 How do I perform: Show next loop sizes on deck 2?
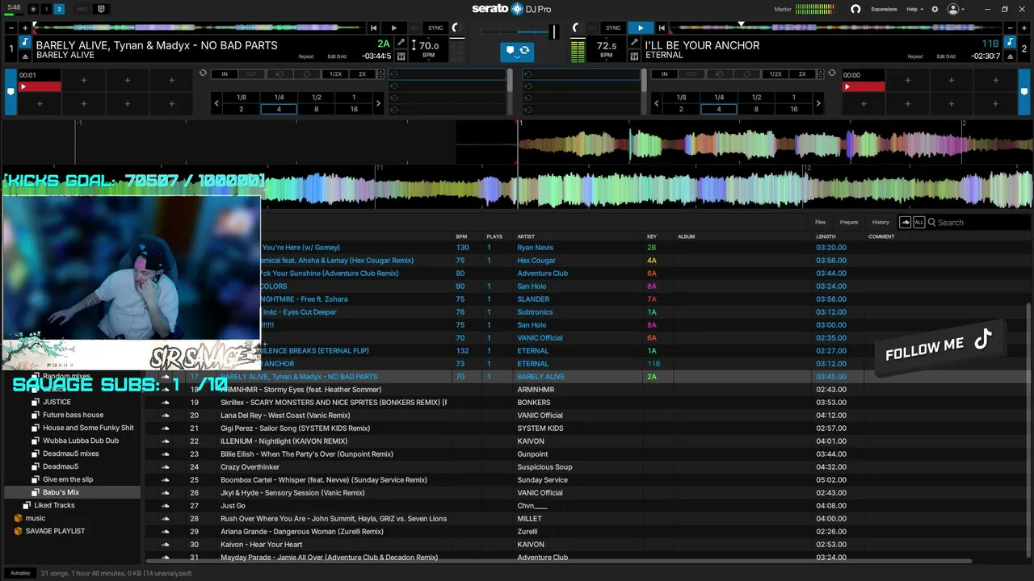(818, 103)
